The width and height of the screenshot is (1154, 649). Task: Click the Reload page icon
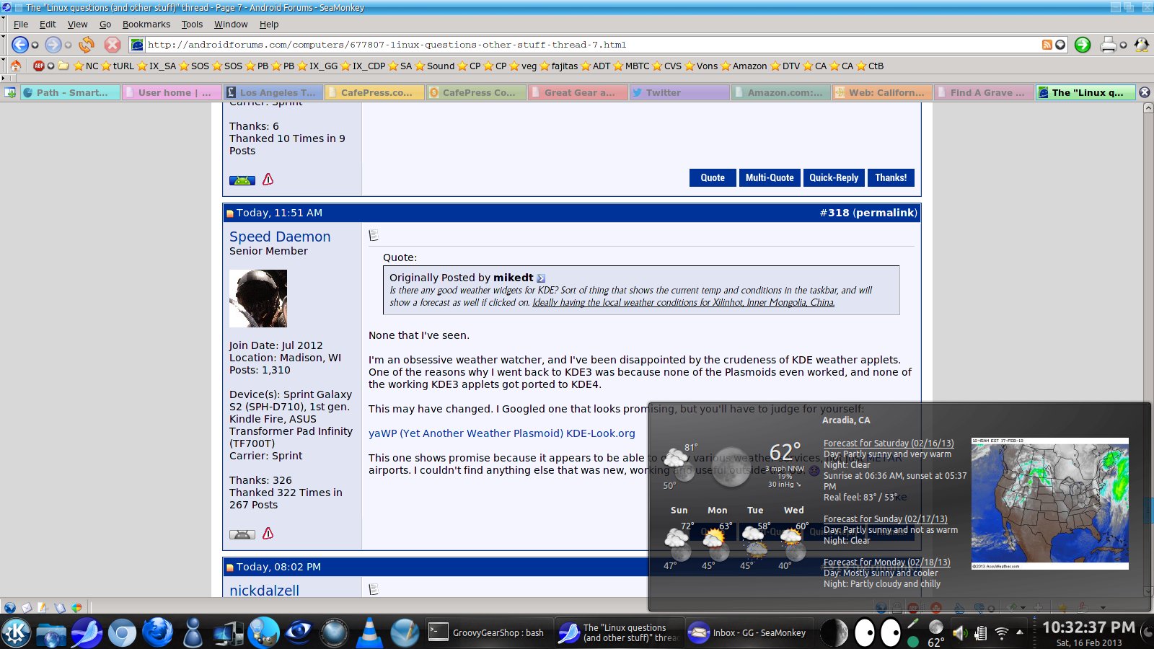(87, 45)
